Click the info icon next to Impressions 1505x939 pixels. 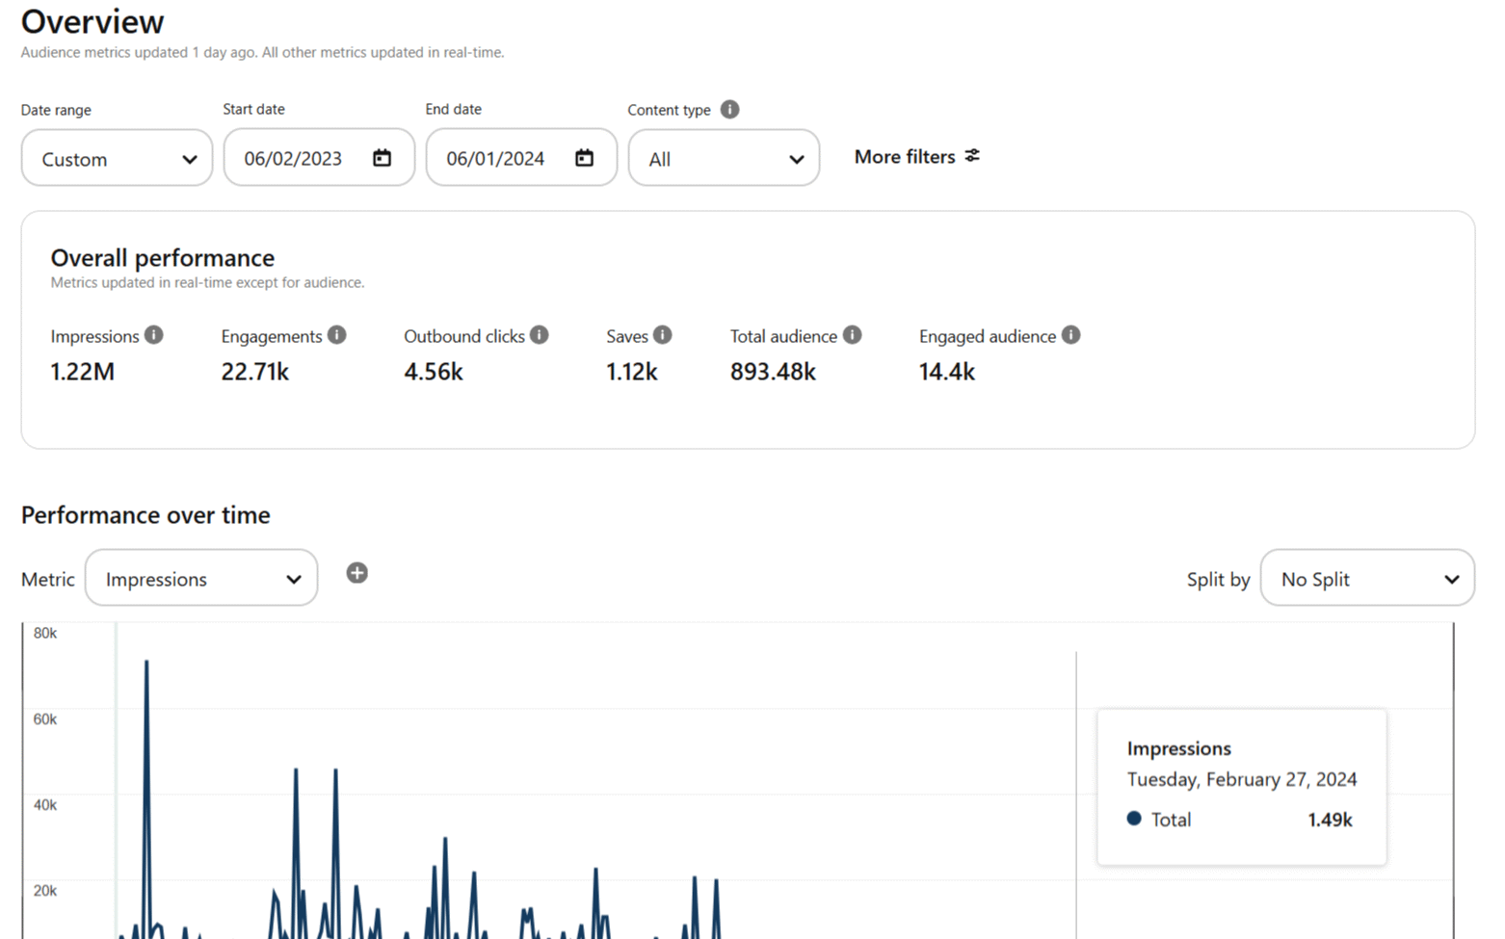click(x=154, y=335)
